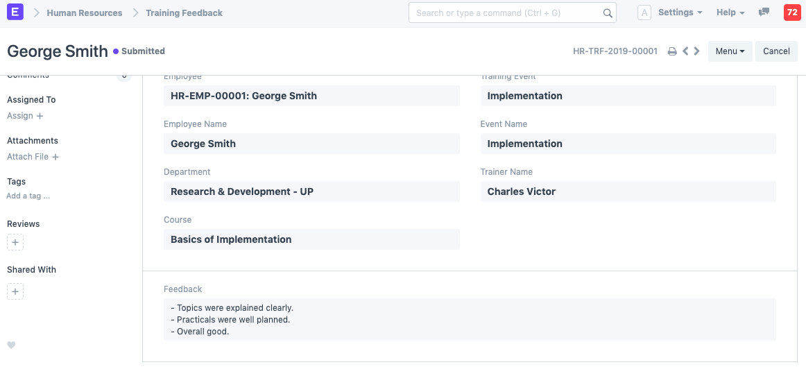
Task: Expand the Settings dropdown
Action: pyautogui.click(x=680, y=12)
